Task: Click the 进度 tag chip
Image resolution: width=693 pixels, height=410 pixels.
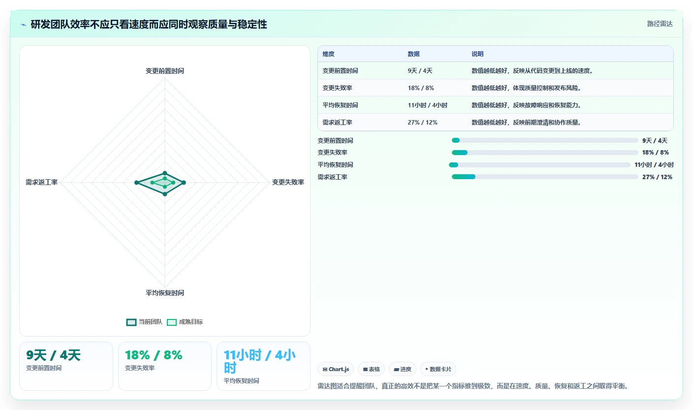Action: point(403,369)
